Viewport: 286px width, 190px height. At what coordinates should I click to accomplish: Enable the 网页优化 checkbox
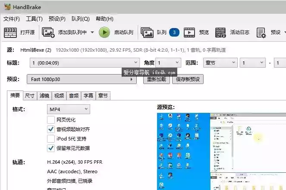[51, 120]
